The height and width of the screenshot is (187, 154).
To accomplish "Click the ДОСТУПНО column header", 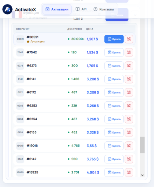I will click(x=75, y=29).
